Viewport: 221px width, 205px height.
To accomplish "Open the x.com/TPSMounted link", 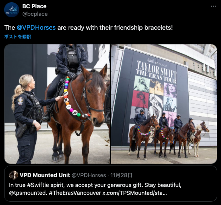I will click(135, 193).
